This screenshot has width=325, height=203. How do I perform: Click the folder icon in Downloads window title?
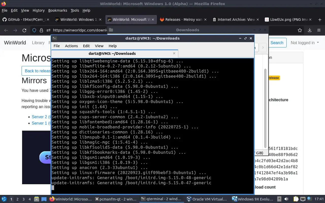click(x=111, y=30)
